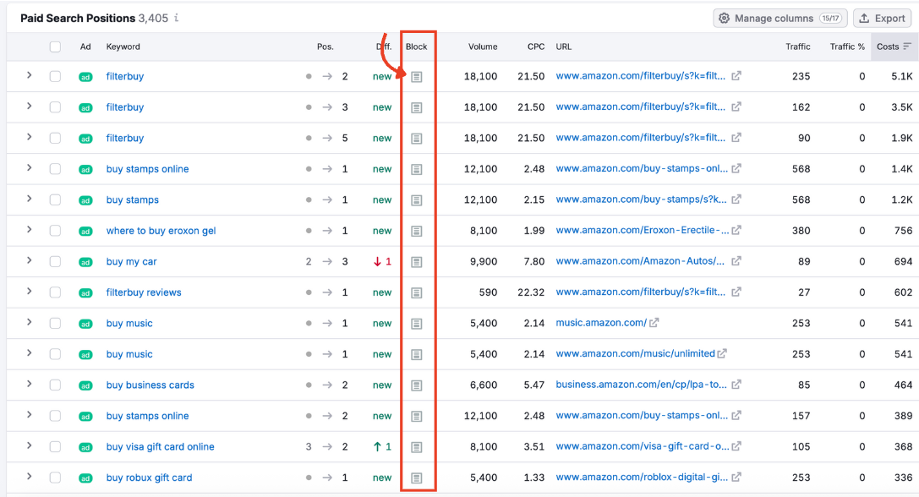Open the Manage columns gear icon
The height and width of the screenshot is (497, 919).
tap(725, 18)
